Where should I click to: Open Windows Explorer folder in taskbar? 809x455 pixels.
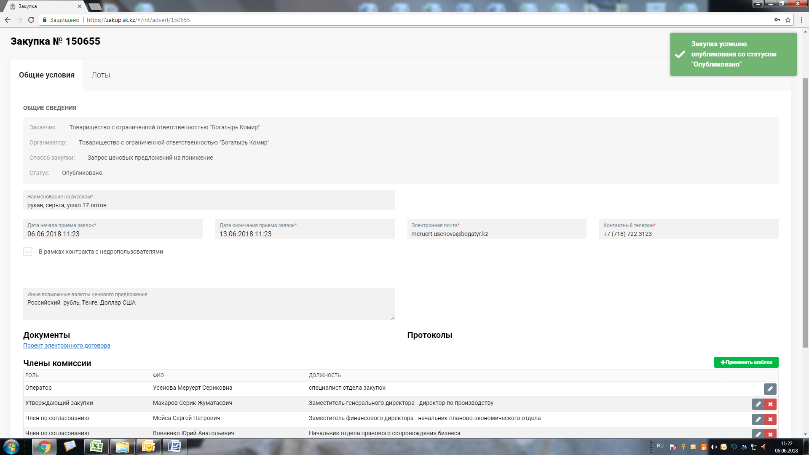coord(123,447)
